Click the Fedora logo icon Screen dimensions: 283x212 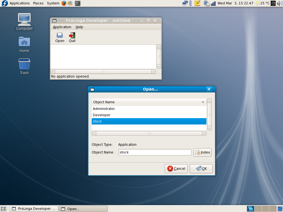[x=4, y=3]
